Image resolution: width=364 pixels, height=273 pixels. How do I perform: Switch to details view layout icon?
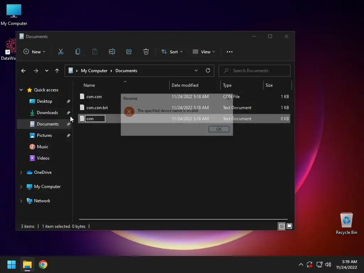(282, 226)
